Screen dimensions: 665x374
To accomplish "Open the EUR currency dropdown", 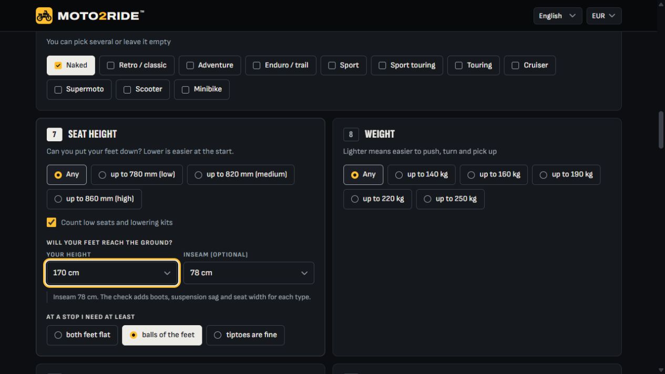I will (x=603, y=16).
